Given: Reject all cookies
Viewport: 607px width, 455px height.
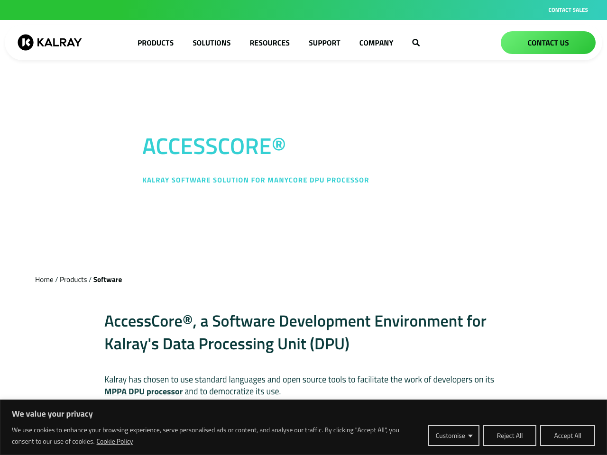Looking at the screenshot, I should 509,435.
